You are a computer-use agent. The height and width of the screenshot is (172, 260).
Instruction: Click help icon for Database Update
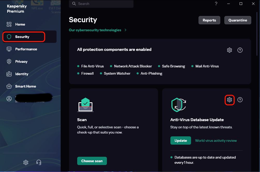(240, 100)
